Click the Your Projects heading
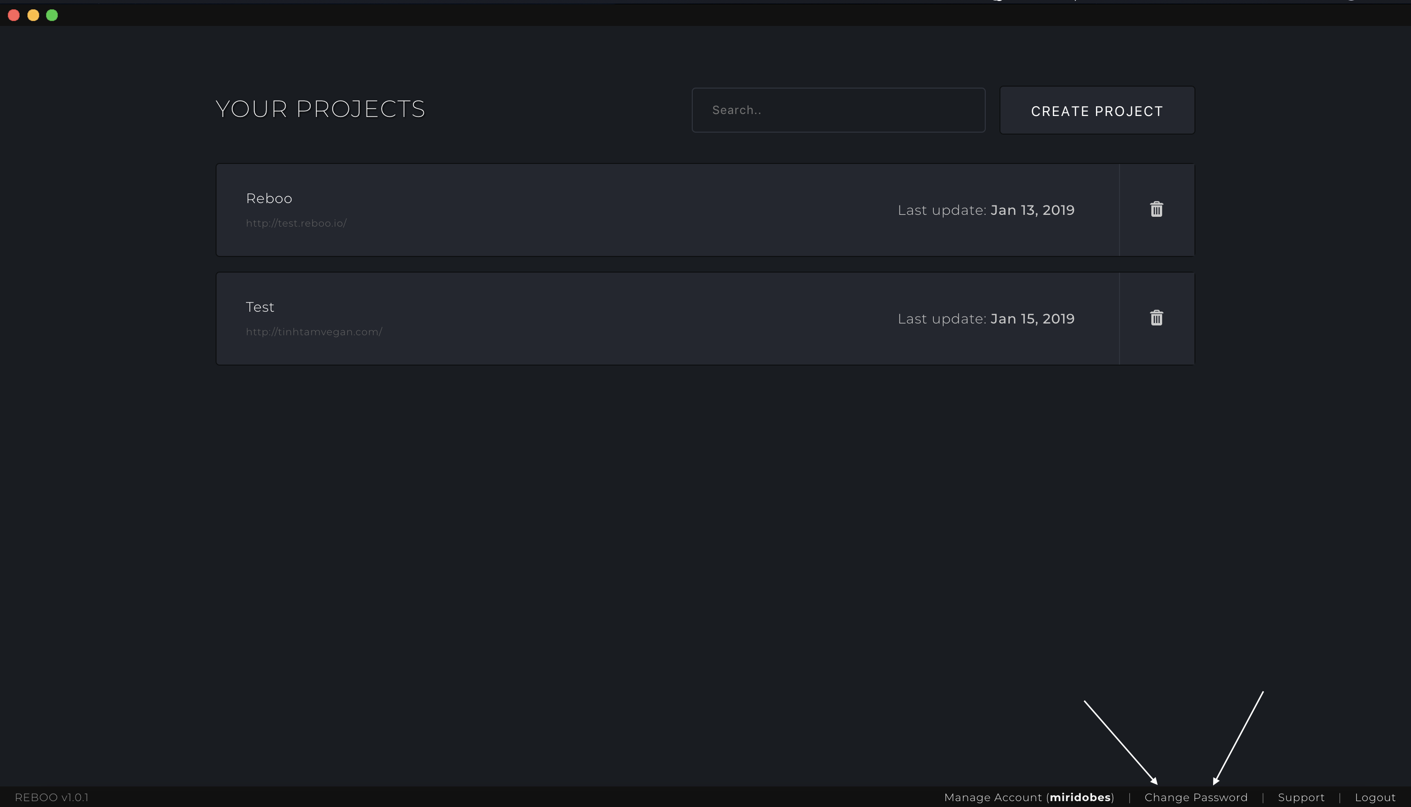Screen dimensions: 1411x807 click(x=320, y=109)
